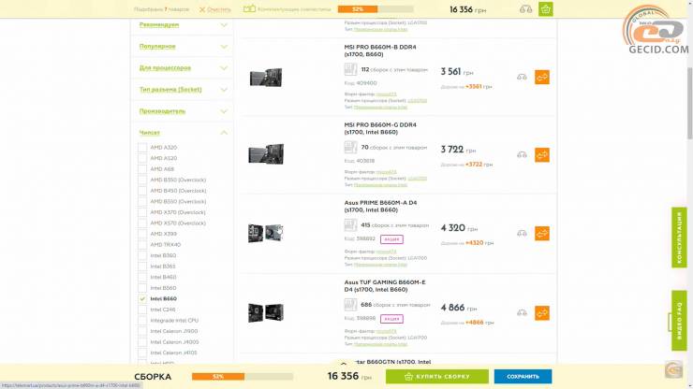Click builds icon next to 70 builds count
The width and height of the screenshot is (693, 389).
[350, 147]
